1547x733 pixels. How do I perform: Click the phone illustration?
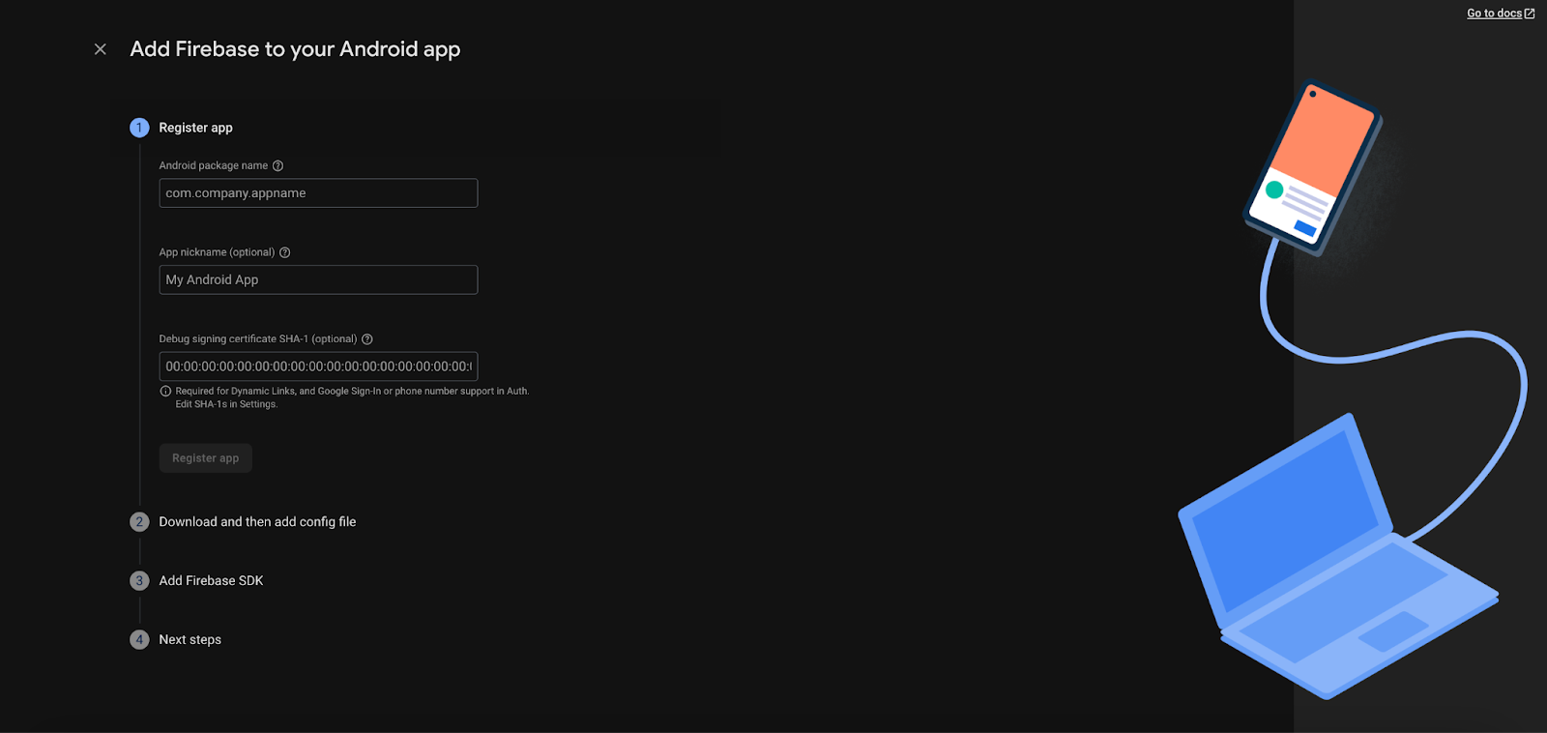click(1313, 168)
